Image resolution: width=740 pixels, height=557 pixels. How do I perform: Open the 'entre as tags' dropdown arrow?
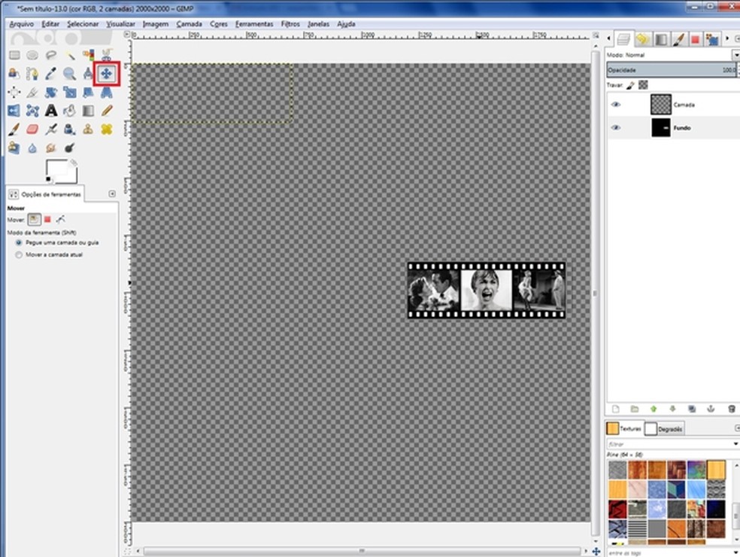point(735,552)
